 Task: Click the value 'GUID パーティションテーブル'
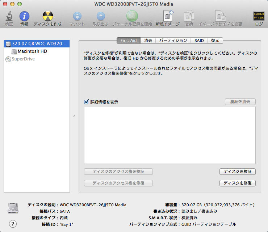(x=209, y=224)
